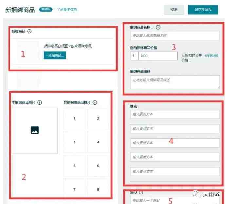Viewport: 227px width, 204px height.
Task: Focus the fourth 要点 bullet point field
Action: (175, 157)
